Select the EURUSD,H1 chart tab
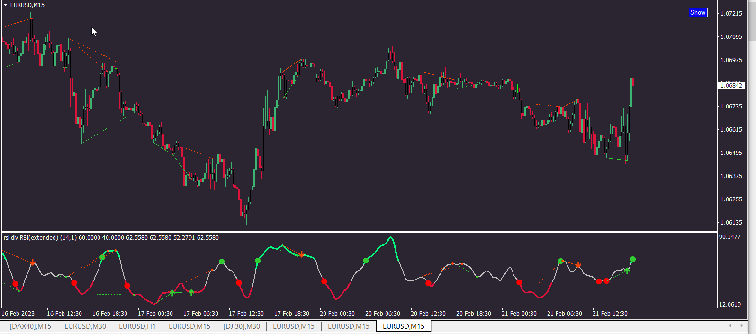The image size is (756, 334). (x=137, y=326)
